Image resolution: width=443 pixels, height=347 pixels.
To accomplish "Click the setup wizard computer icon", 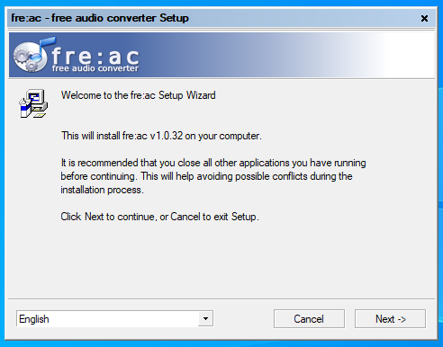I will click(x=33, y=103).
